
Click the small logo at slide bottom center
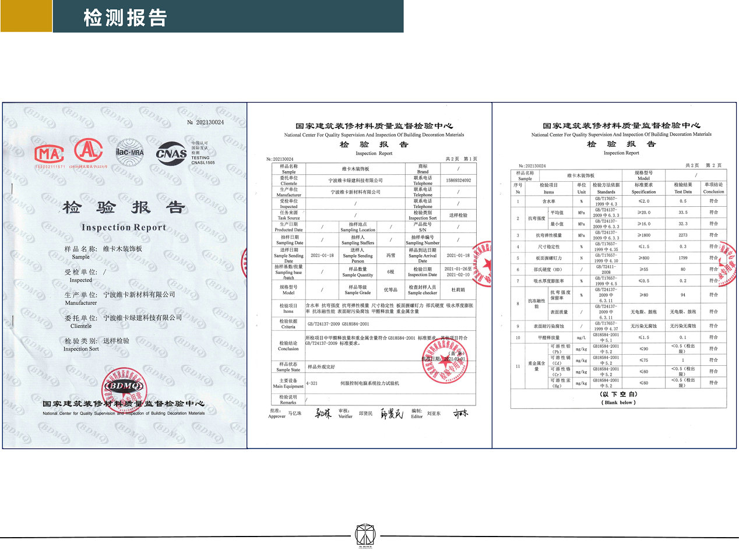point(367,537)
